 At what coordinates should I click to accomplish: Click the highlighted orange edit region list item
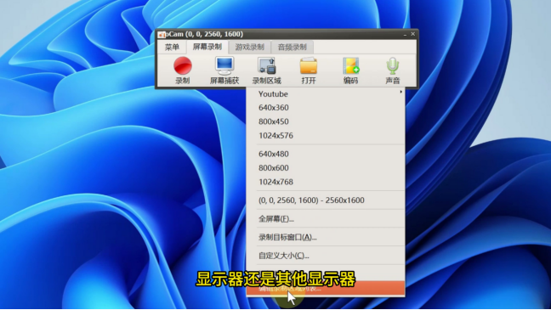(x=326, y=289)
